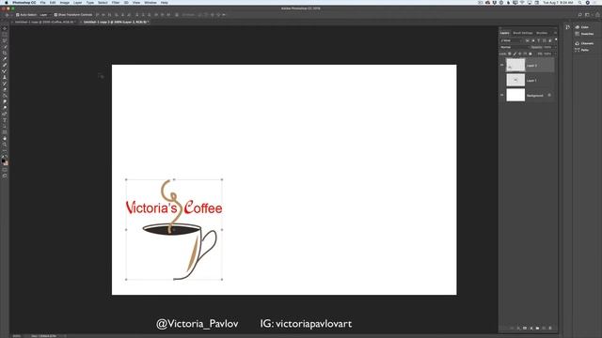Image resolution: width=602 pixels, height=338 pixels.
Task: Hide Layer 2 with eye icon
Action: [x=501, y=65]
